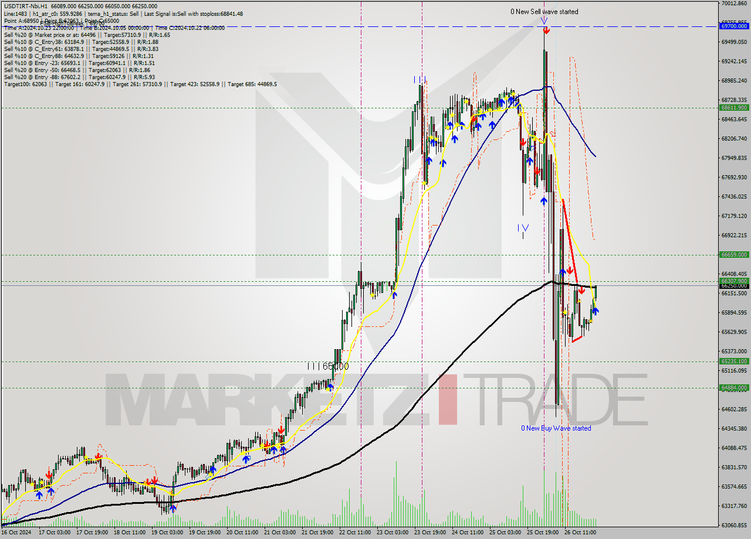Image resolution: width=751 pixels, height=539 pixels.
Task: Select the 66307.900 price level tag
Action: 734,281
